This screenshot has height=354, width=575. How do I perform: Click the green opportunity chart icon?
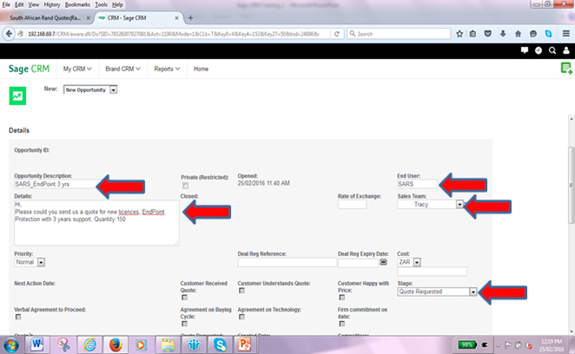pos(17,96)
